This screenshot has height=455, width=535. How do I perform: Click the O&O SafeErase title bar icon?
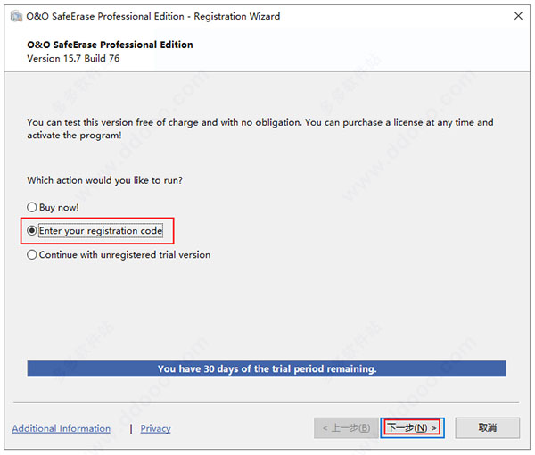pyautogui.click(x=16, y=16)
